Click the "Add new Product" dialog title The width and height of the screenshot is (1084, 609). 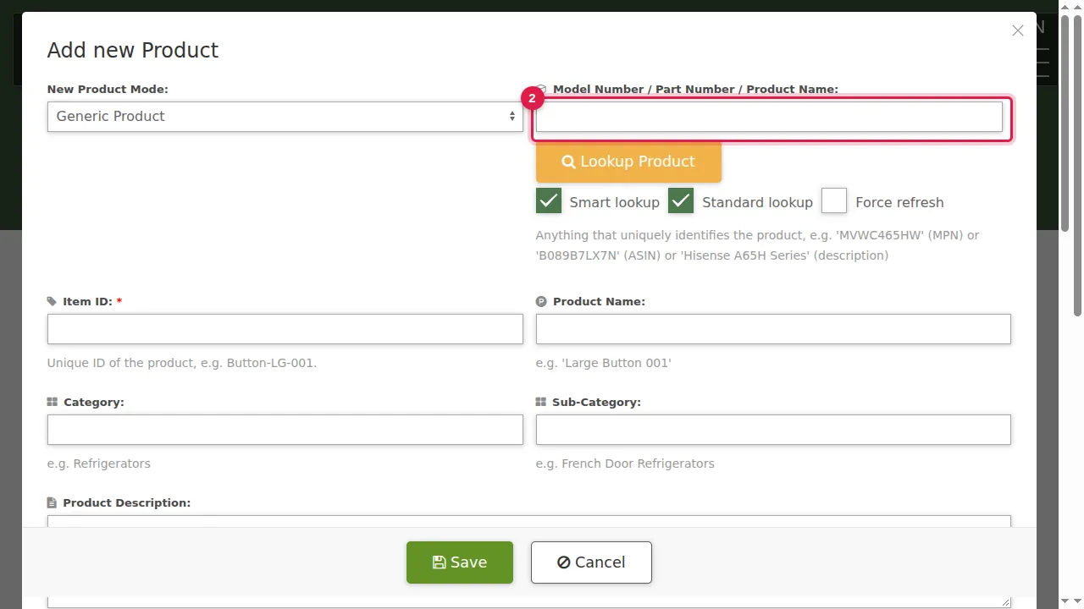[x=133, y=51]
